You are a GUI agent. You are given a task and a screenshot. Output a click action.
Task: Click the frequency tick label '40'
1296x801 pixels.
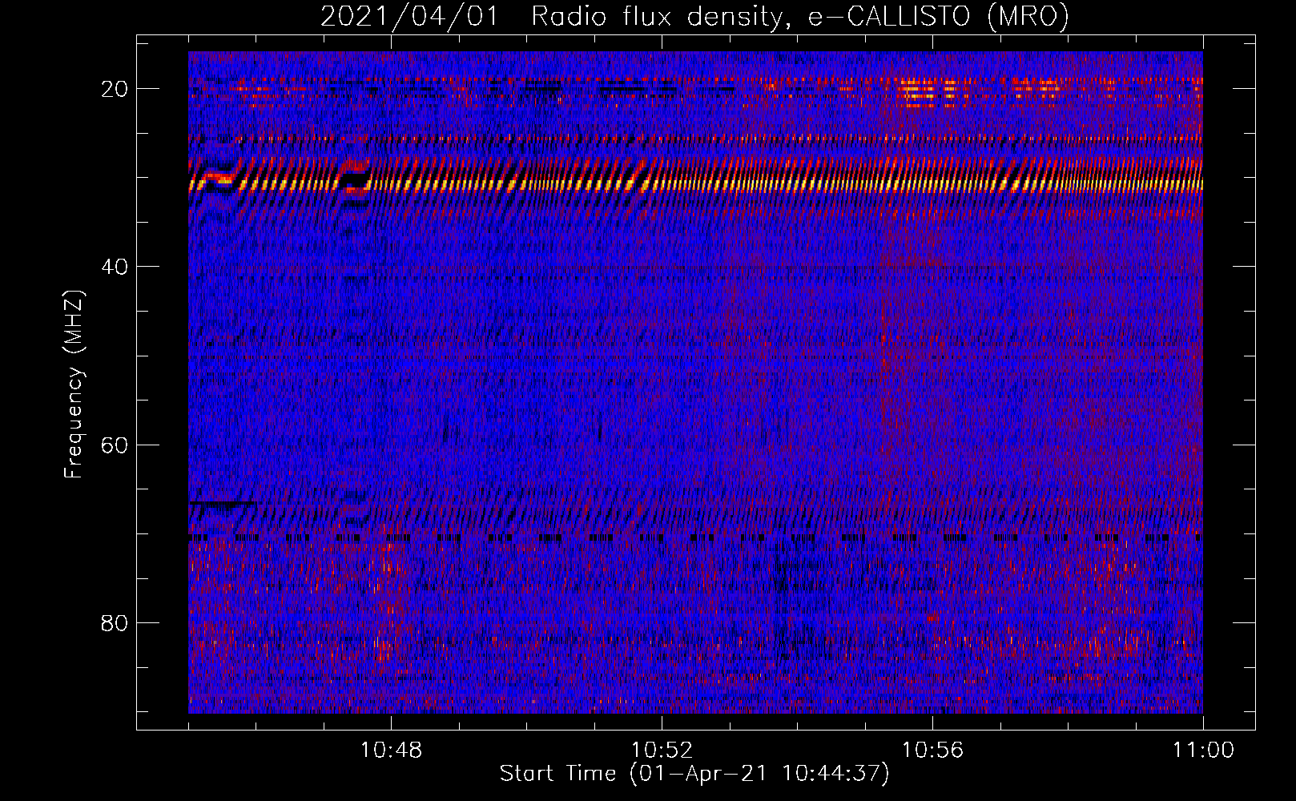coord(115,267)
